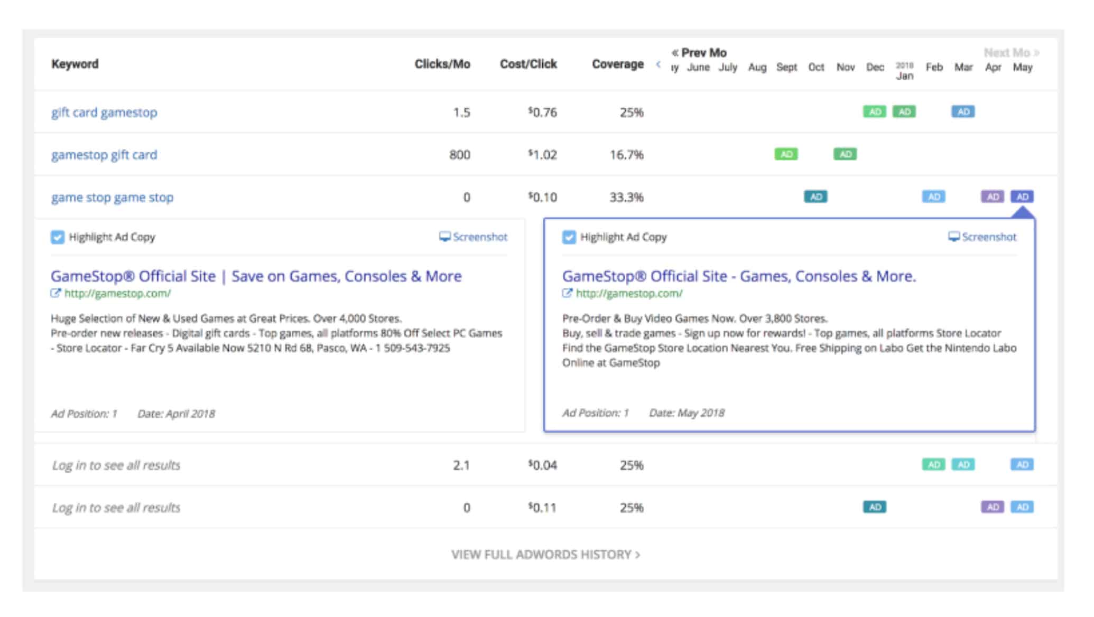The image size is (1094, 617).
Task: Go to Prev Mo in the timeline
Action: pyautogui.click(x=699, y=53)
